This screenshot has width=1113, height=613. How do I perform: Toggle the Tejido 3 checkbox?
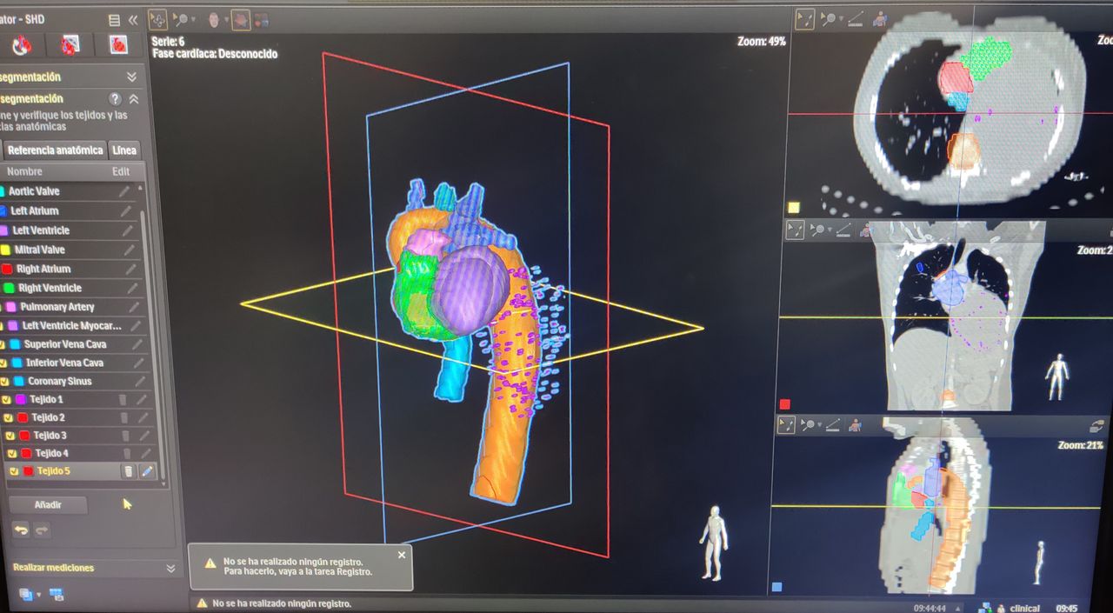pos(10,436)
